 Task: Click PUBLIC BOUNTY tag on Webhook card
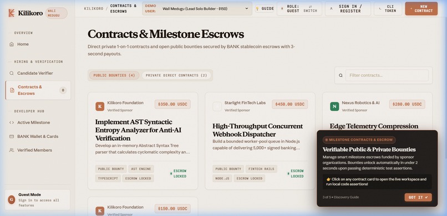click(x=228, y=169)
